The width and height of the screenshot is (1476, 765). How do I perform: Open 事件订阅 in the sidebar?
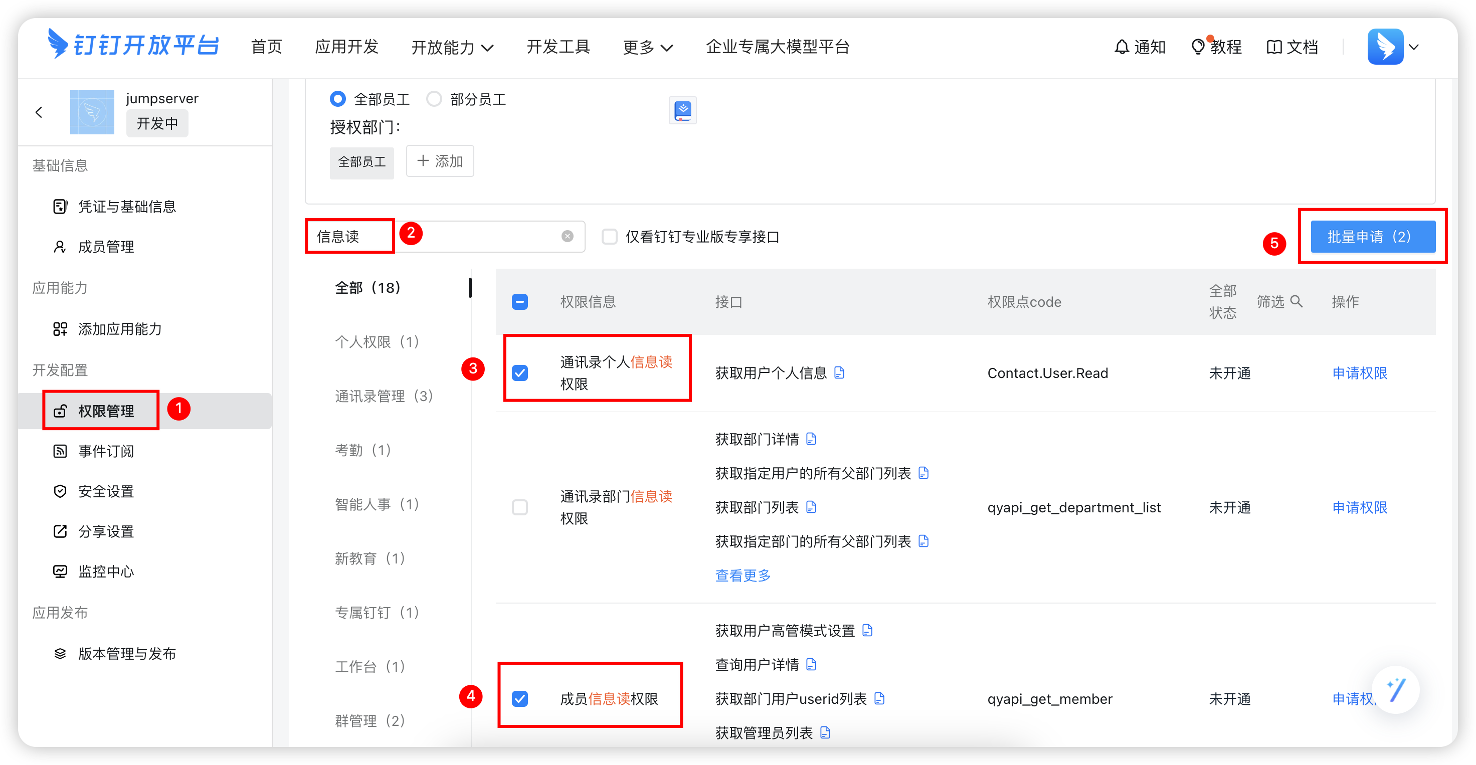coord(106,451)
